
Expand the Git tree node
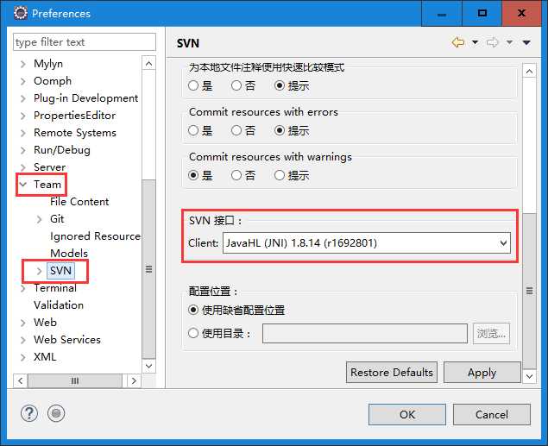pos(39,219)
